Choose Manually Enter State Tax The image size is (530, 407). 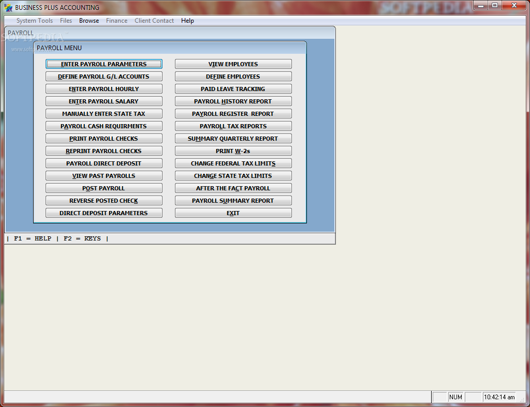(x=104, y=113)
